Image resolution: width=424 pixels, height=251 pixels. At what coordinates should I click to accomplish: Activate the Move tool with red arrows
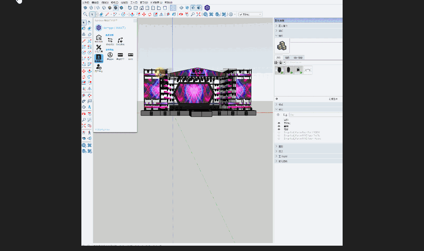coord(144,14)
